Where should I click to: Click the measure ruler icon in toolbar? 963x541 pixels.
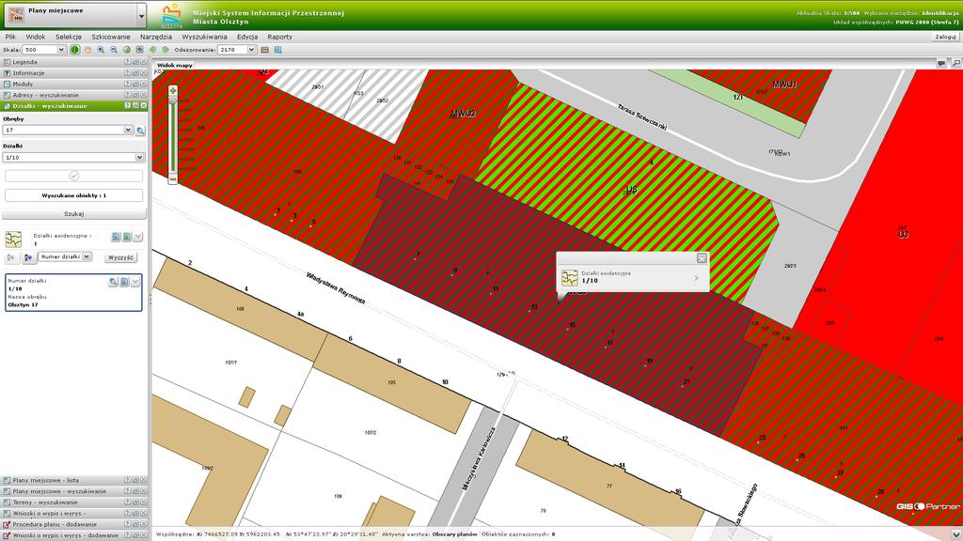click(x=264, y=50)
